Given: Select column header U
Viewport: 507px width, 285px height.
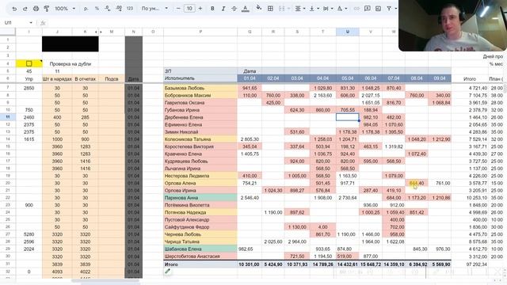Looking at the screenshot, I should click(x=348, y=32).
